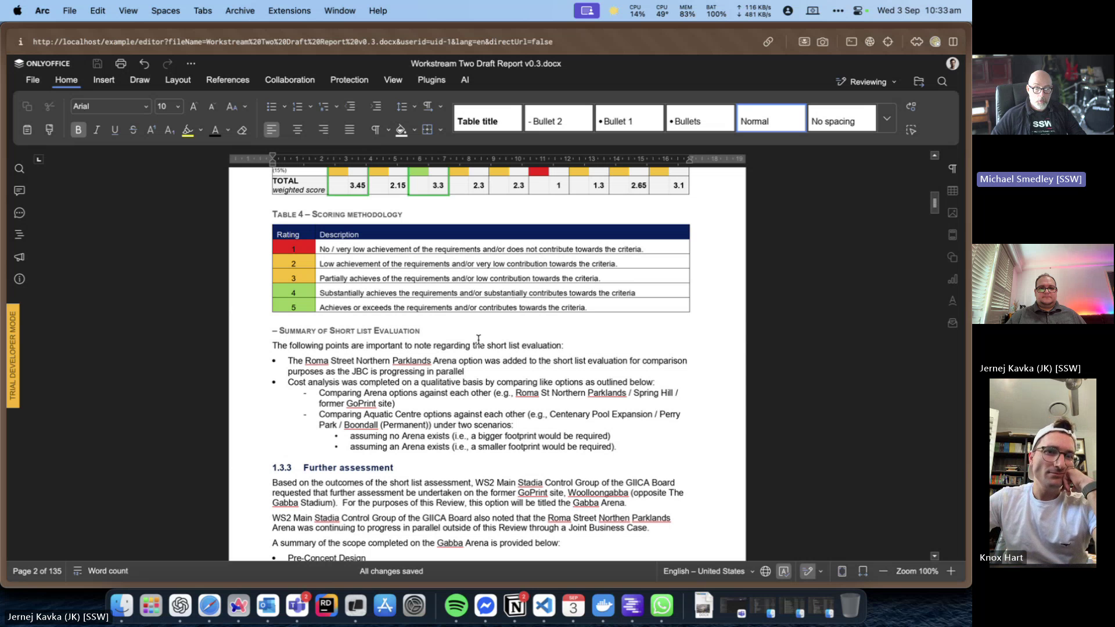Click the Search icon in the left sidebar
Screen dimensions: 1115x627
[x=19, y=168]
